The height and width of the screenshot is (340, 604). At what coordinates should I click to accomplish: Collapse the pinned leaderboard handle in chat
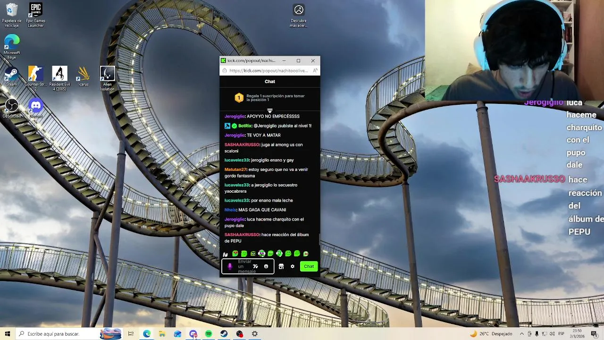269,110
